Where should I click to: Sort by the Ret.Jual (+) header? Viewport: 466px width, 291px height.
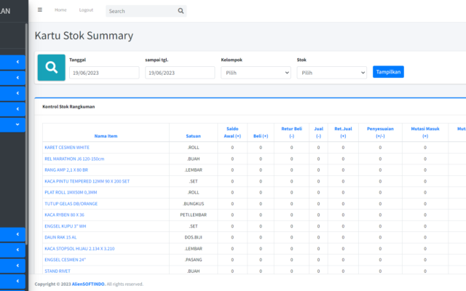pos(343,132)
